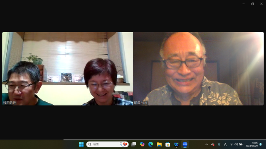The image size is (266, 149).
Task: Click the taskbar search box
Action: [107, 144]
